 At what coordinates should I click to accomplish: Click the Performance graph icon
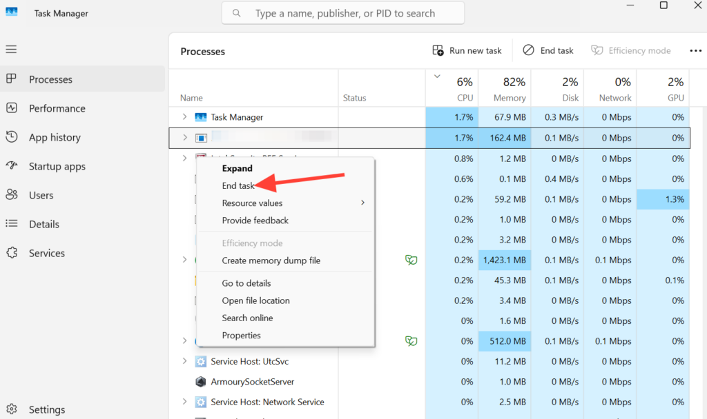point(11,108)
